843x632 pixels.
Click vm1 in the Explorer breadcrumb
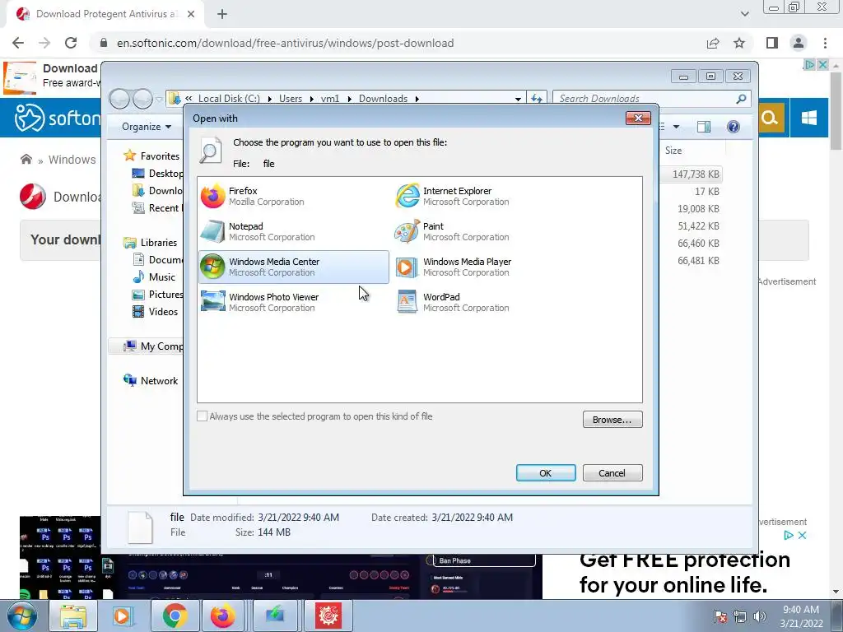[x=330, y=99]
